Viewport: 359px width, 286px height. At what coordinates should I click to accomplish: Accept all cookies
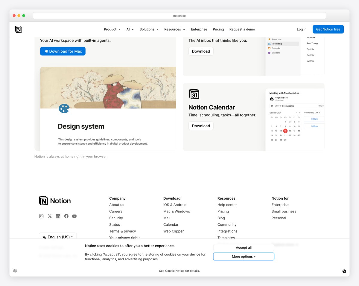pyautogui.click(x=244, y=247)
